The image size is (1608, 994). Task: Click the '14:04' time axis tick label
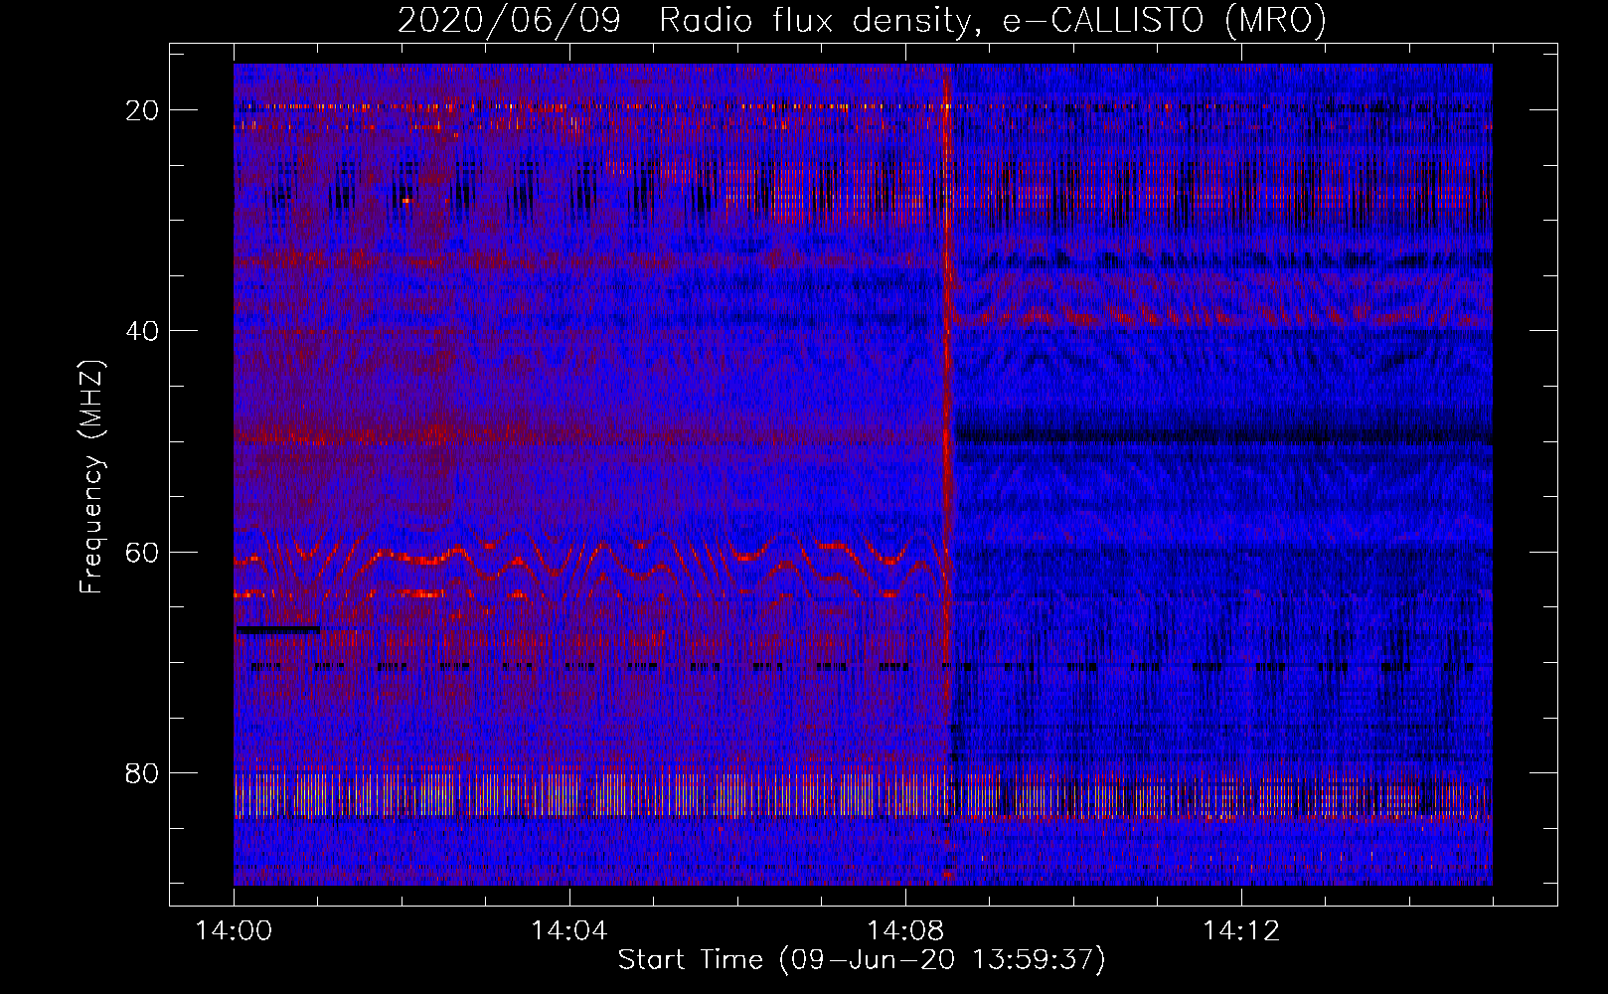coord(569,931)
